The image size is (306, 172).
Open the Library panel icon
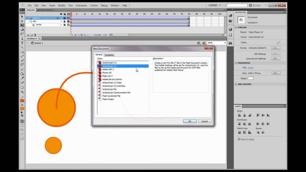(x=230, y=43)
